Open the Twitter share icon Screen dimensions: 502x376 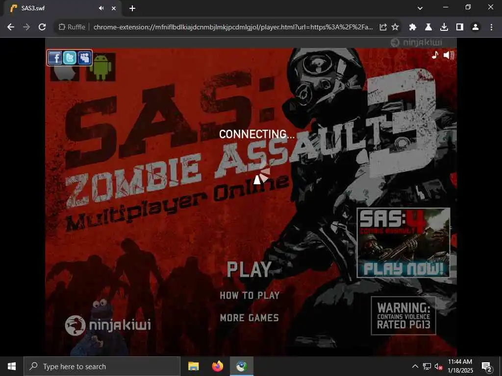click(70, 58)
